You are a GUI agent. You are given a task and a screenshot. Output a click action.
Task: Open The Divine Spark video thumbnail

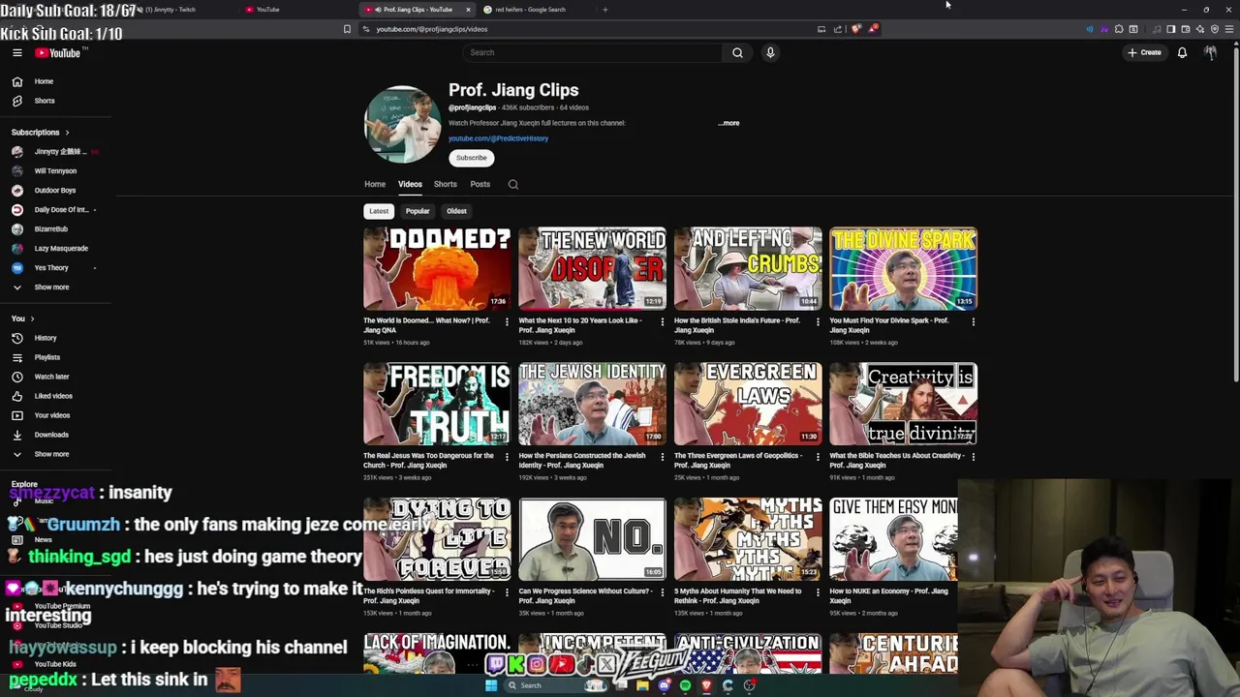903,268
